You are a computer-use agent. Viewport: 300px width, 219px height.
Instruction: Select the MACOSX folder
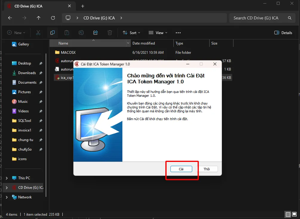pyautogui.click(x=68, y=52)
